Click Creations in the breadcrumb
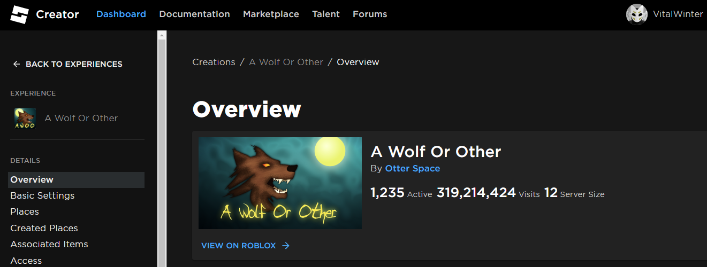707x267 pixels. coord(214,62)
